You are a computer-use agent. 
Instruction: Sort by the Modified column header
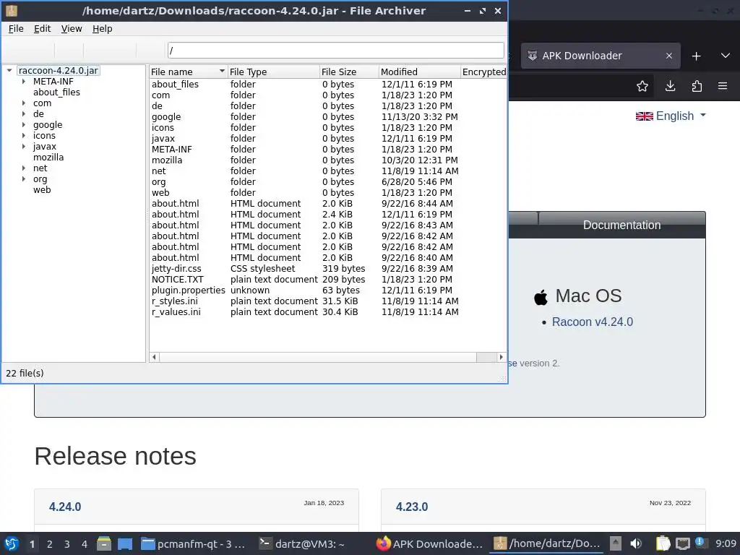pyautogui.click(x=419, y=72)
